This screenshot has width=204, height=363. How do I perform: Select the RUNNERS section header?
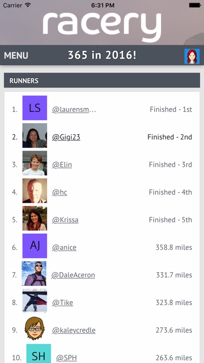(102, 80)
